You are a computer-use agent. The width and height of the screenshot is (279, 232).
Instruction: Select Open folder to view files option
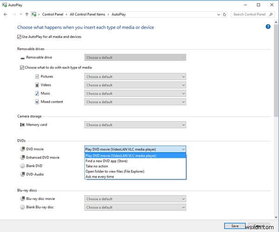click(x=115, y=171)
